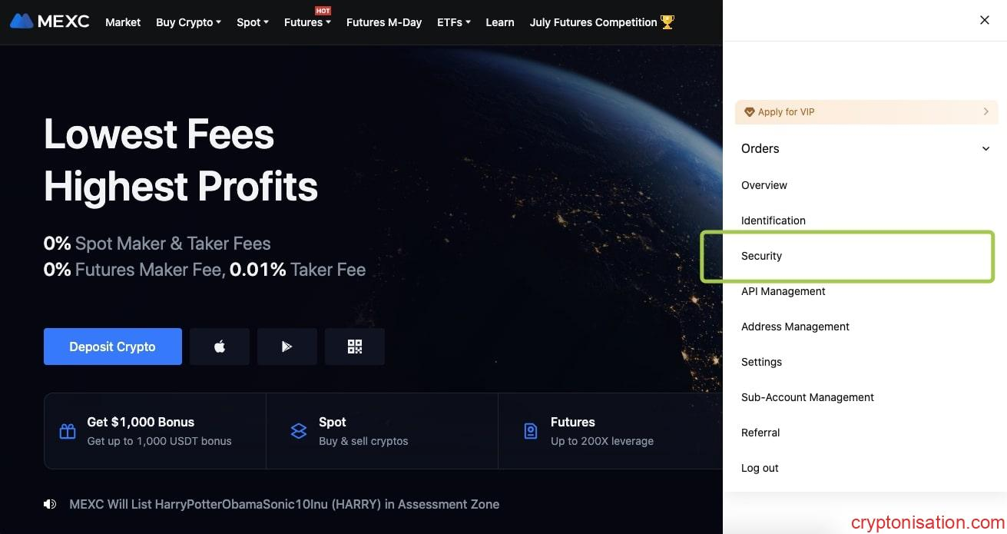Viewport: 1007px width, 534px height.
Task: Click the announcement speaker icon
Action: click(50, 504)
